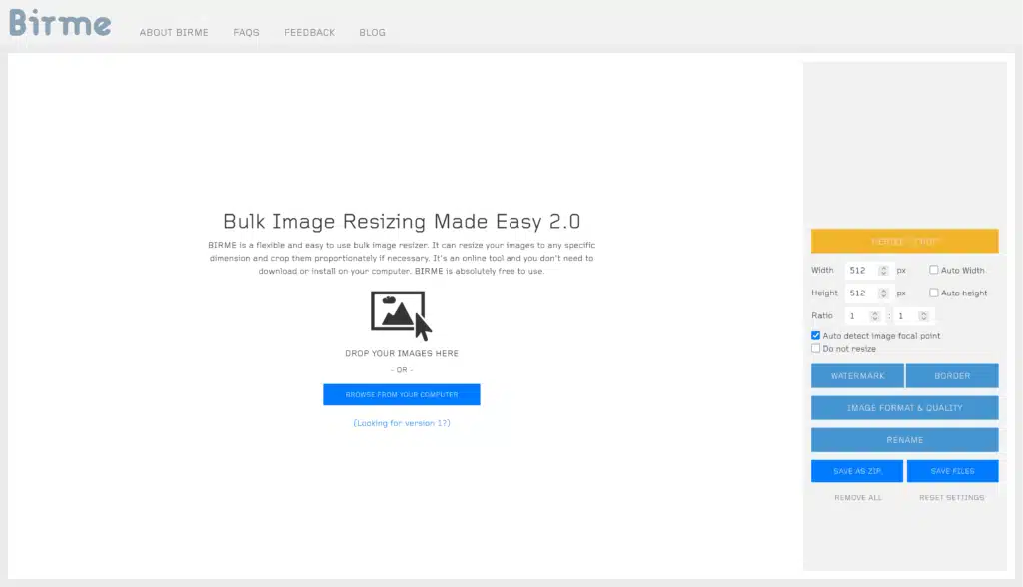This screenshot has width=1023, height=587.
Task: Click Save As Zip button
Action: click(x=856, y=471)
